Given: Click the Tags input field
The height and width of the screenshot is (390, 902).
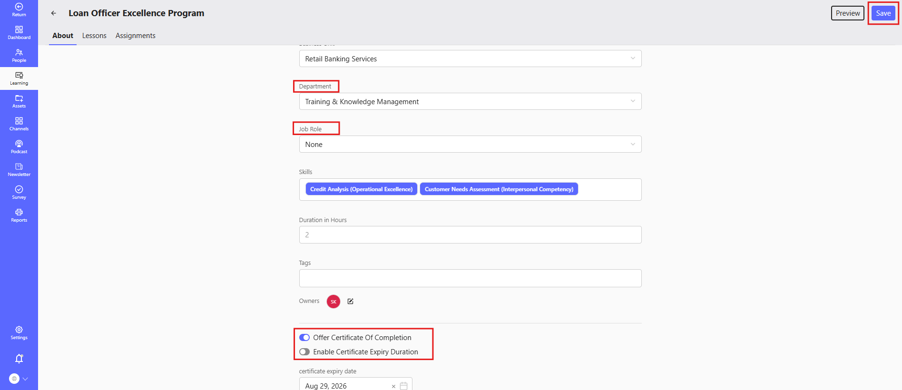Looking at the screenshot, I should click(470, 278).
